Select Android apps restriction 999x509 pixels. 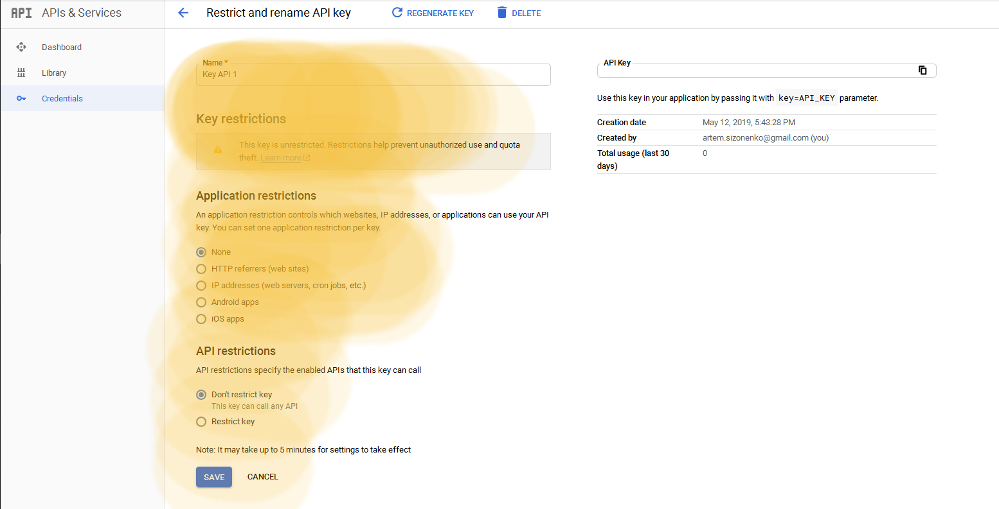pos(201,302)
